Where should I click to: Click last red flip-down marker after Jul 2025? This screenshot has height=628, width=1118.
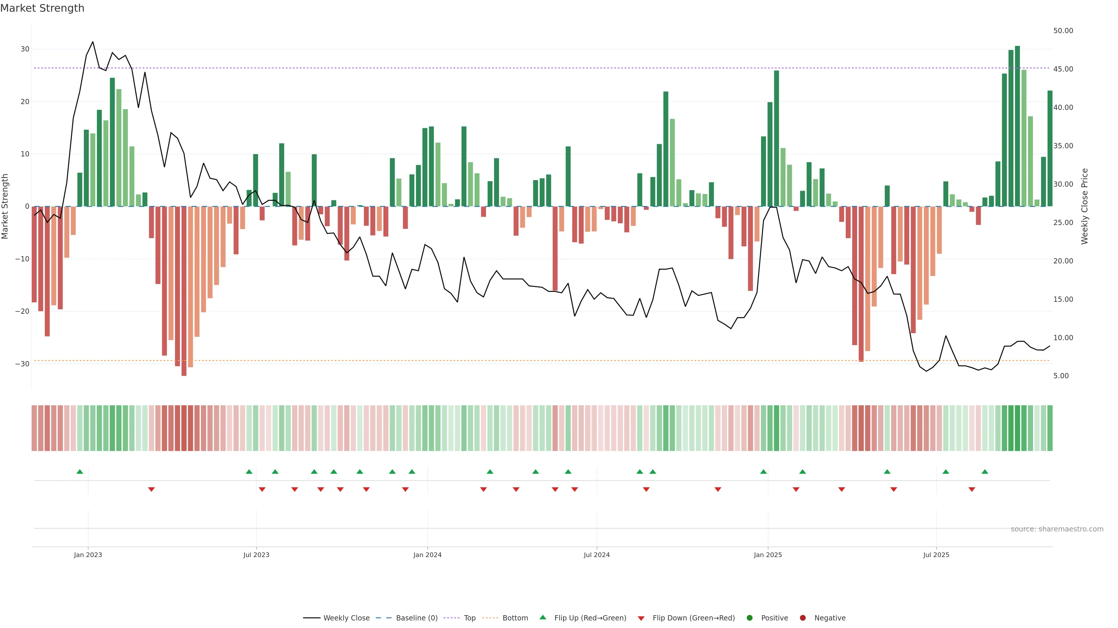[972, 489]
